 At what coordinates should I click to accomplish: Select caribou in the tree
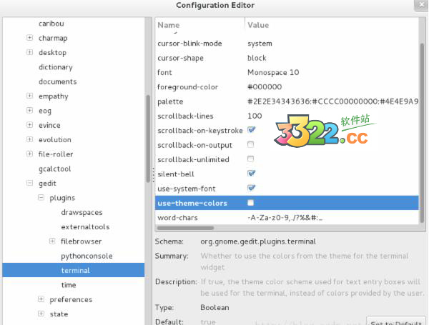tap(51, 24)
